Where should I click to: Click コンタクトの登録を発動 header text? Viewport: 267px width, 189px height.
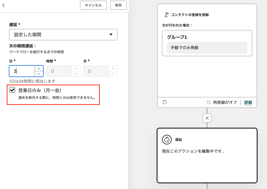[190, 15]
